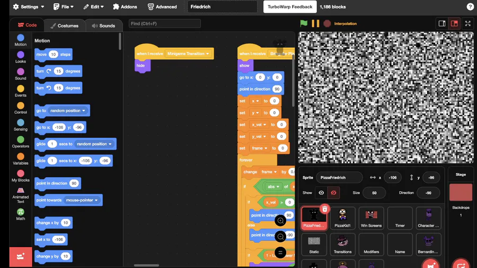
Task: Expand Minigame Transition message dropdown
Action: tap(188, 54)
